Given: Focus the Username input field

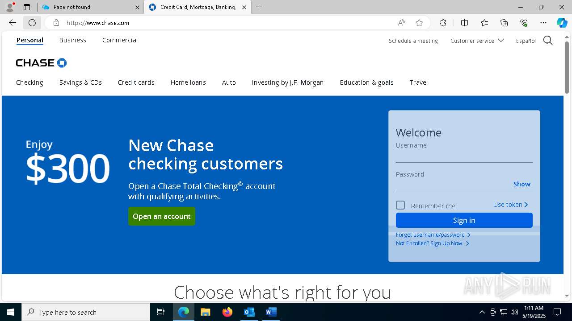Looking at the screenshot, I should coord(464,156).
